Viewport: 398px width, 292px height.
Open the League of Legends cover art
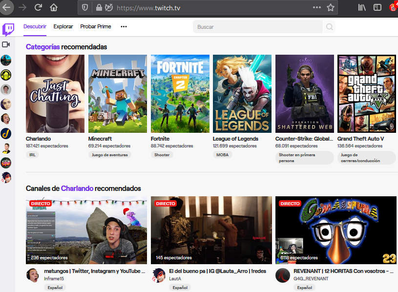(242, 94)
